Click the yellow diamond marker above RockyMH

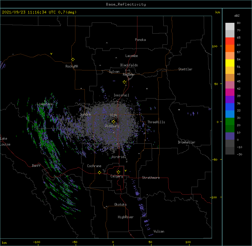point(73,60)
